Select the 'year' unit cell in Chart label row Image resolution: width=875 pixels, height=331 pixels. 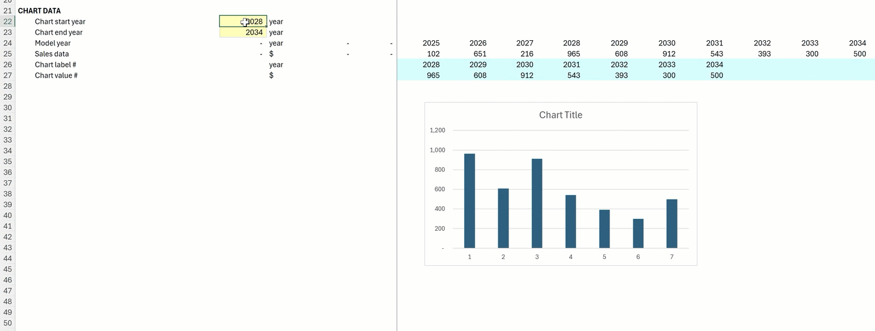(276, 65)
